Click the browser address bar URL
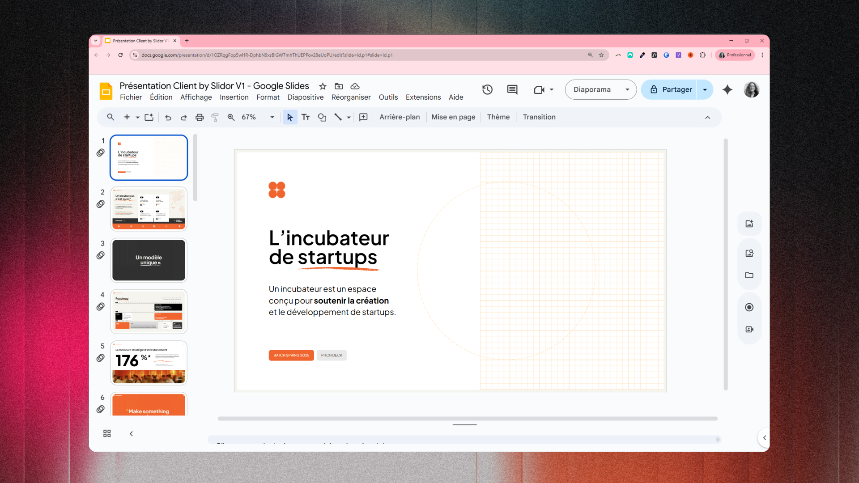Image resolution: width=859 pixels, height=483 pixels. [267, 55]
